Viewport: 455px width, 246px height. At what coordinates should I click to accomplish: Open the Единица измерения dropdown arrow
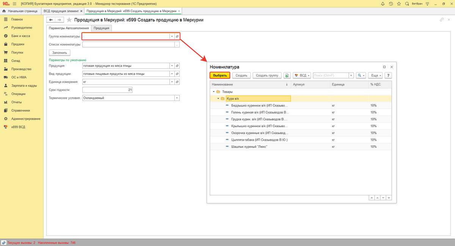tap(172, 82)
